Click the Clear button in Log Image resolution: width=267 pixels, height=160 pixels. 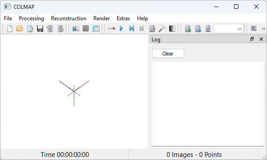coord(168,54)
